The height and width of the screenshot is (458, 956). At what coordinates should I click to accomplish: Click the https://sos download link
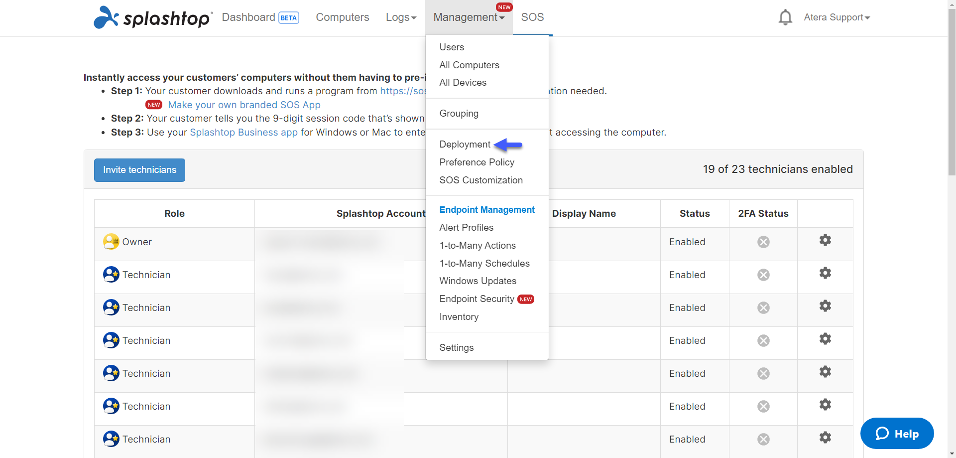coord(403,91)
